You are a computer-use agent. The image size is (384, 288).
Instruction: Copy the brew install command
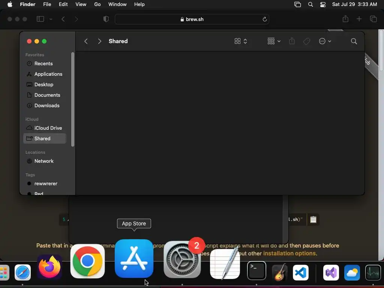coord(313,219)
